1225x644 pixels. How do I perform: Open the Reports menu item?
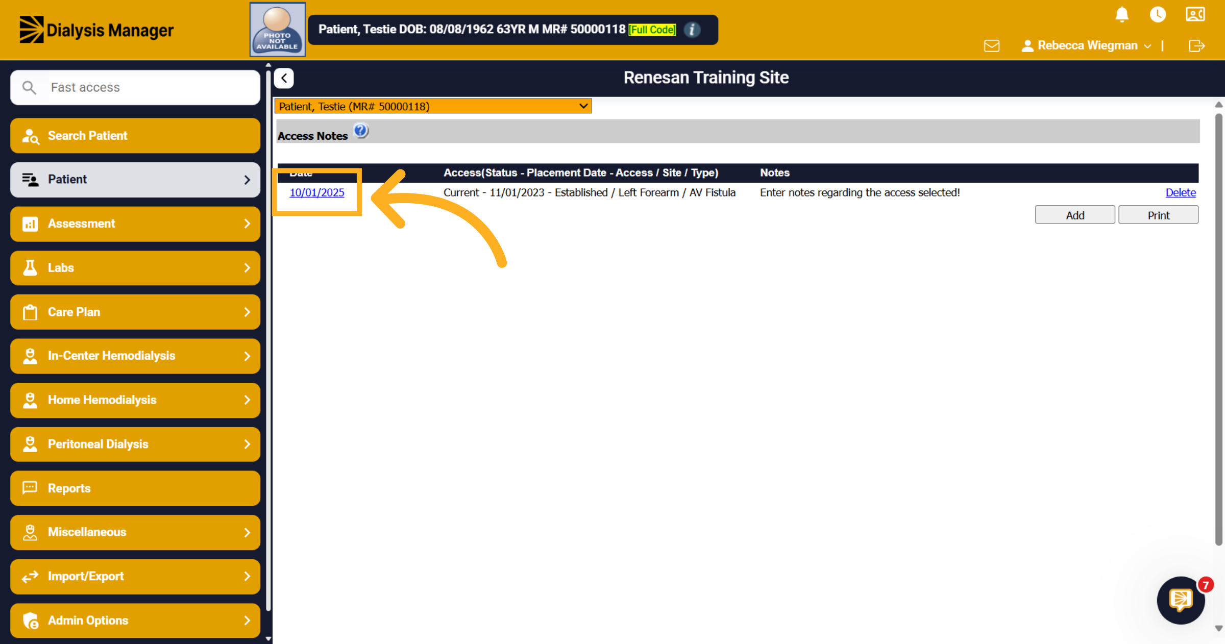click(x=135, y=488)
